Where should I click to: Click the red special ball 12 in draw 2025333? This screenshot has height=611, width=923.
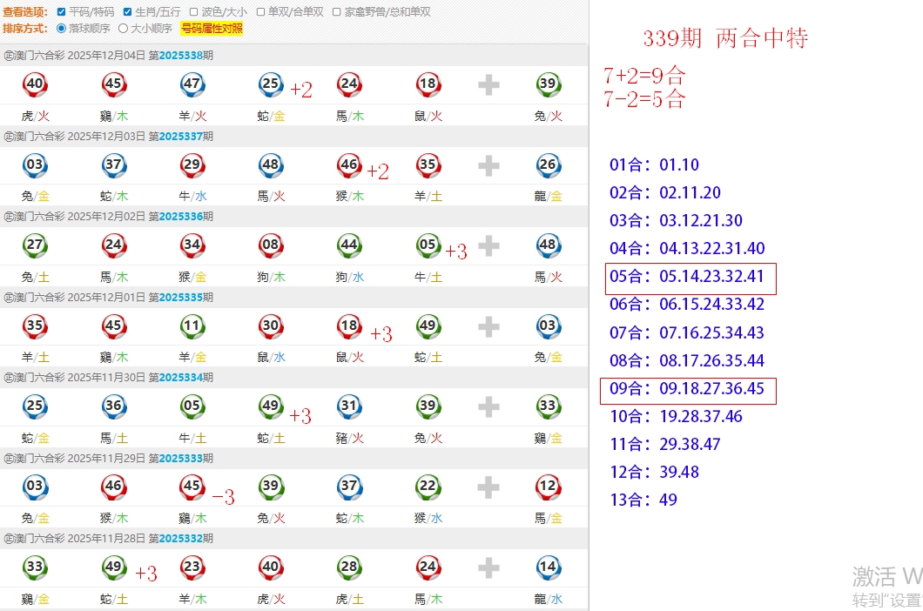pos(548,487)
